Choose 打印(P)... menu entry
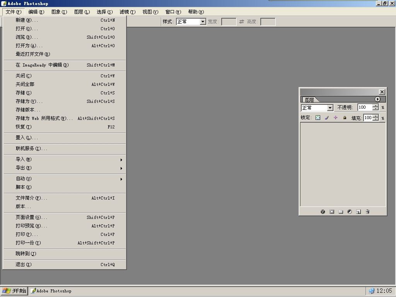 65,234
